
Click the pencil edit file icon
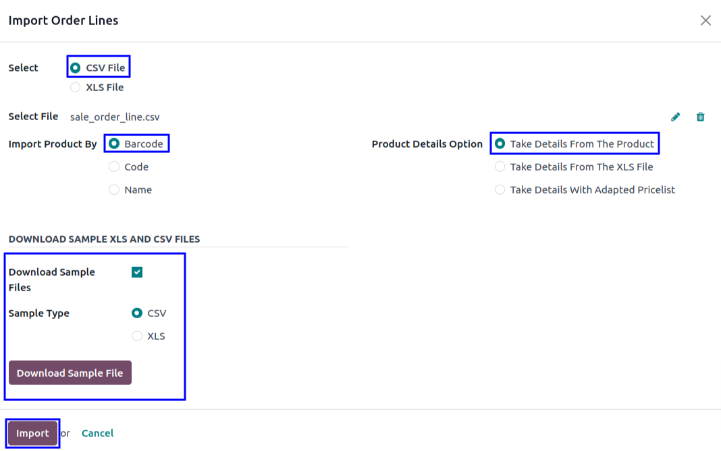[676, 117]
